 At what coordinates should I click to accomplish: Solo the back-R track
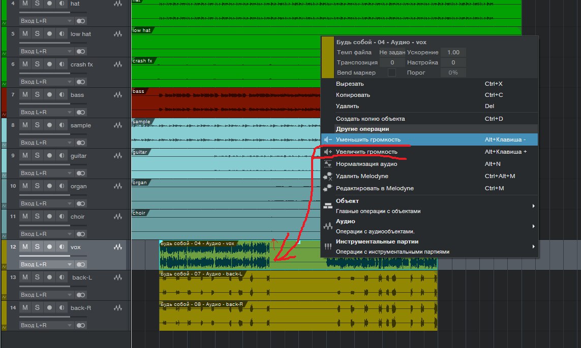pos(37,307)
